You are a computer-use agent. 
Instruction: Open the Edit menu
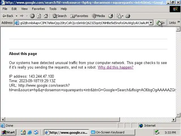tap(14, 9)
